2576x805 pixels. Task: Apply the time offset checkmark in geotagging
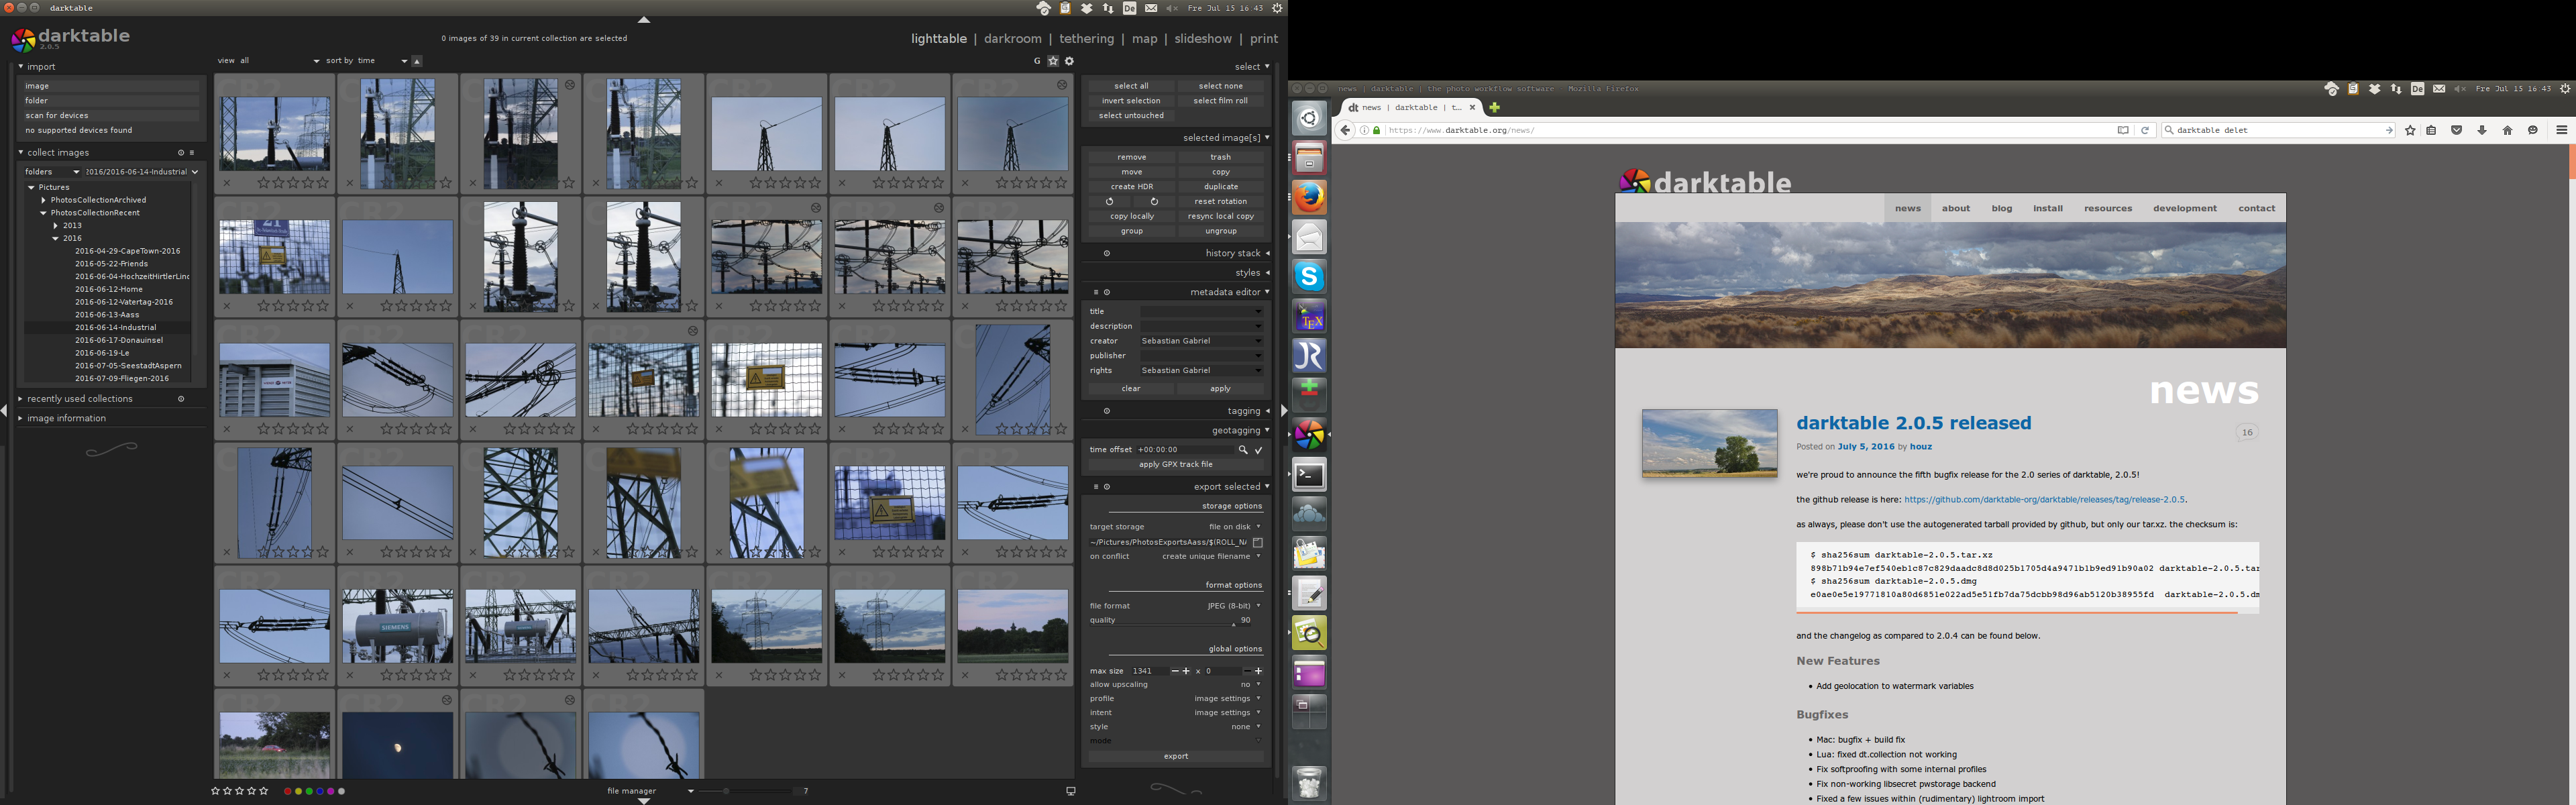click(1259, 450)
